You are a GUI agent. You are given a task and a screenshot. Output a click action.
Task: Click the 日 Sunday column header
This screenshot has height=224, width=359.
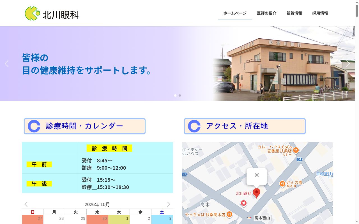click(33, 212)
